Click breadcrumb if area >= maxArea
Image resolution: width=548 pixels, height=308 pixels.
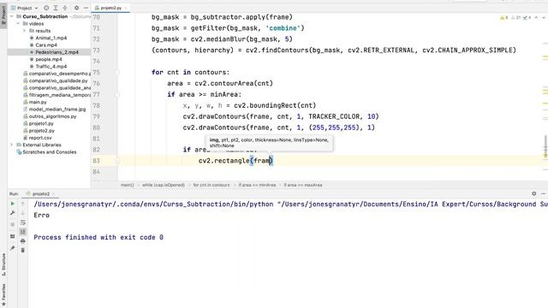click(x=303, y=185)
